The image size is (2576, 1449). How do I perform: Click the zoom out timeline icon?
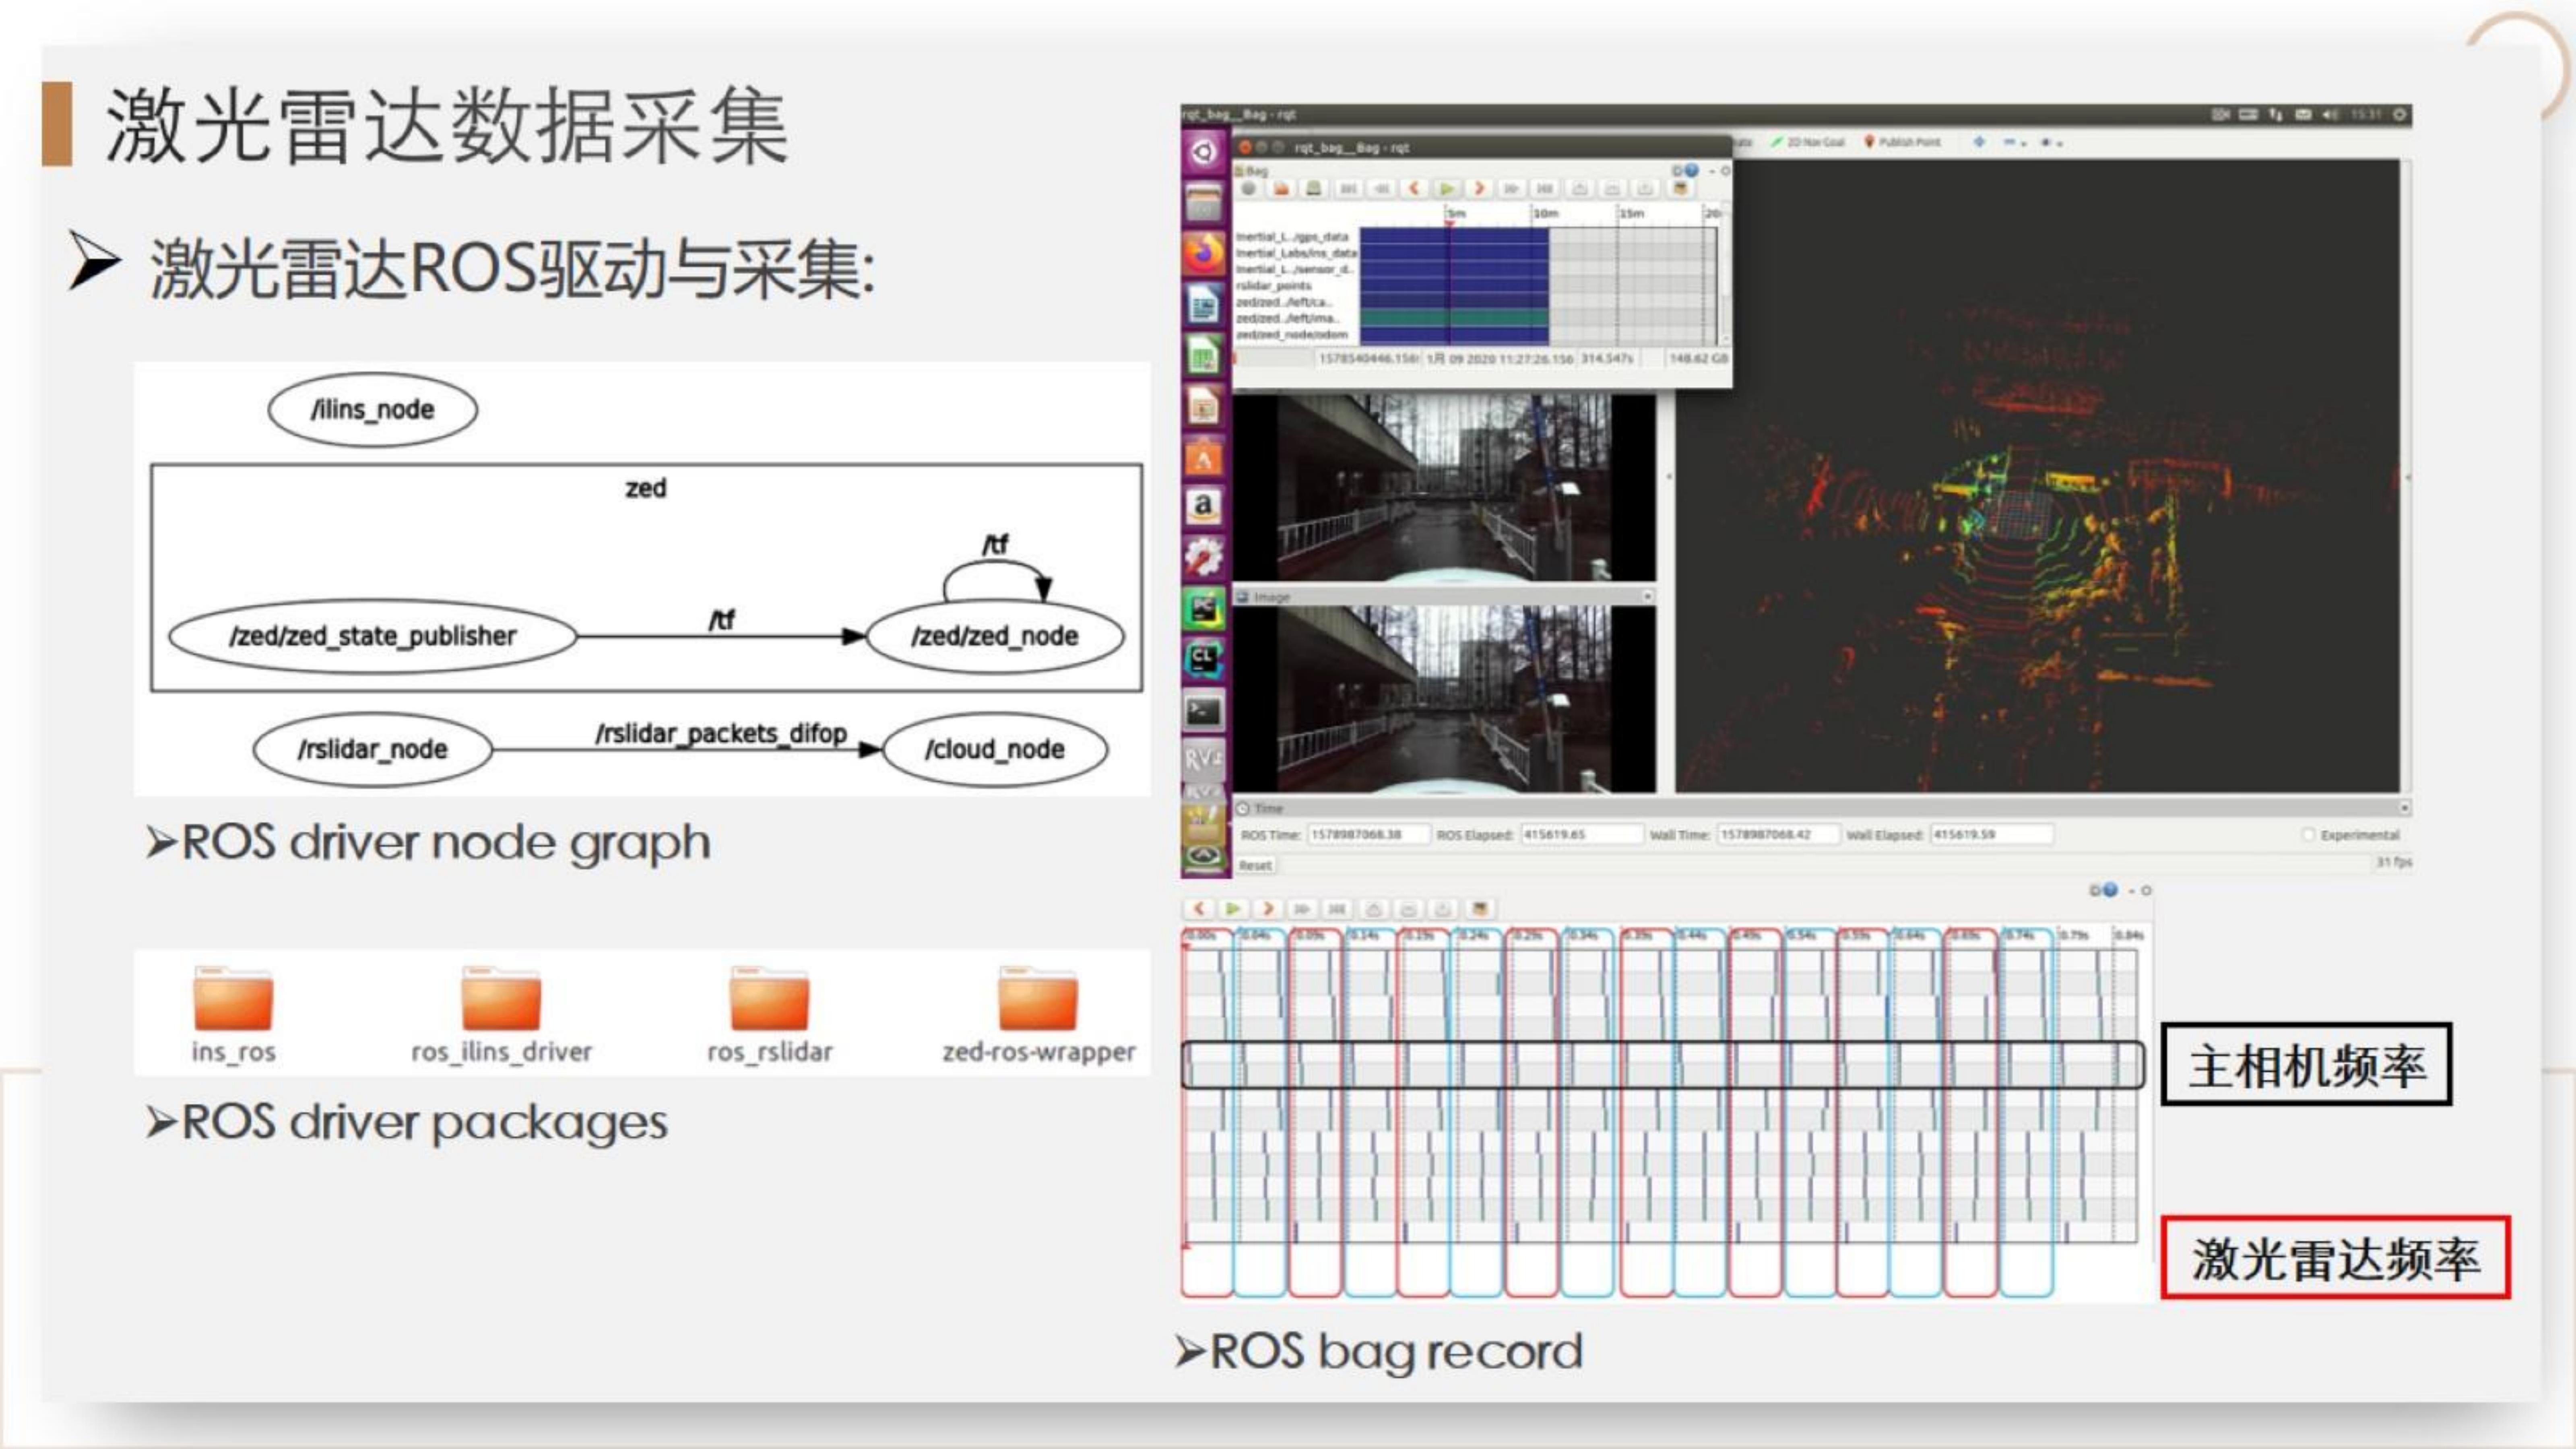coord(1612,189)
